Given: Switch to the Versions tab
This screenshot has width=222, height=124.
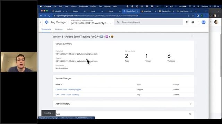Looking at the screenshot, I should point(59,29).
